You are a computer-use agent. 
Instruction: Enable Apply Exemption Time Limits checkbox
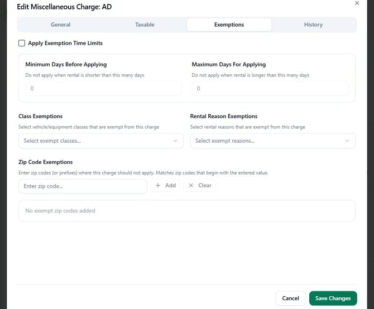22,43
